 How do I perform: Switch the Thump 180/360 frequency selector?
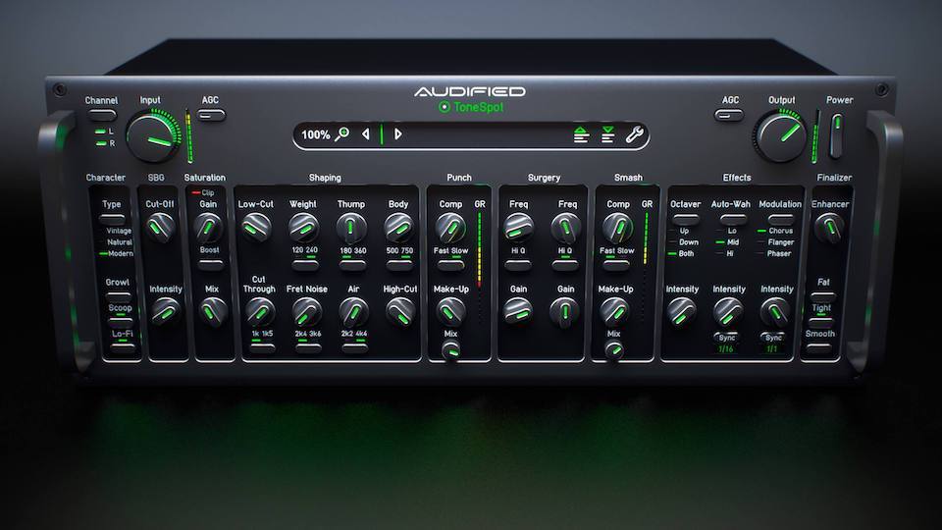point(352,264)
